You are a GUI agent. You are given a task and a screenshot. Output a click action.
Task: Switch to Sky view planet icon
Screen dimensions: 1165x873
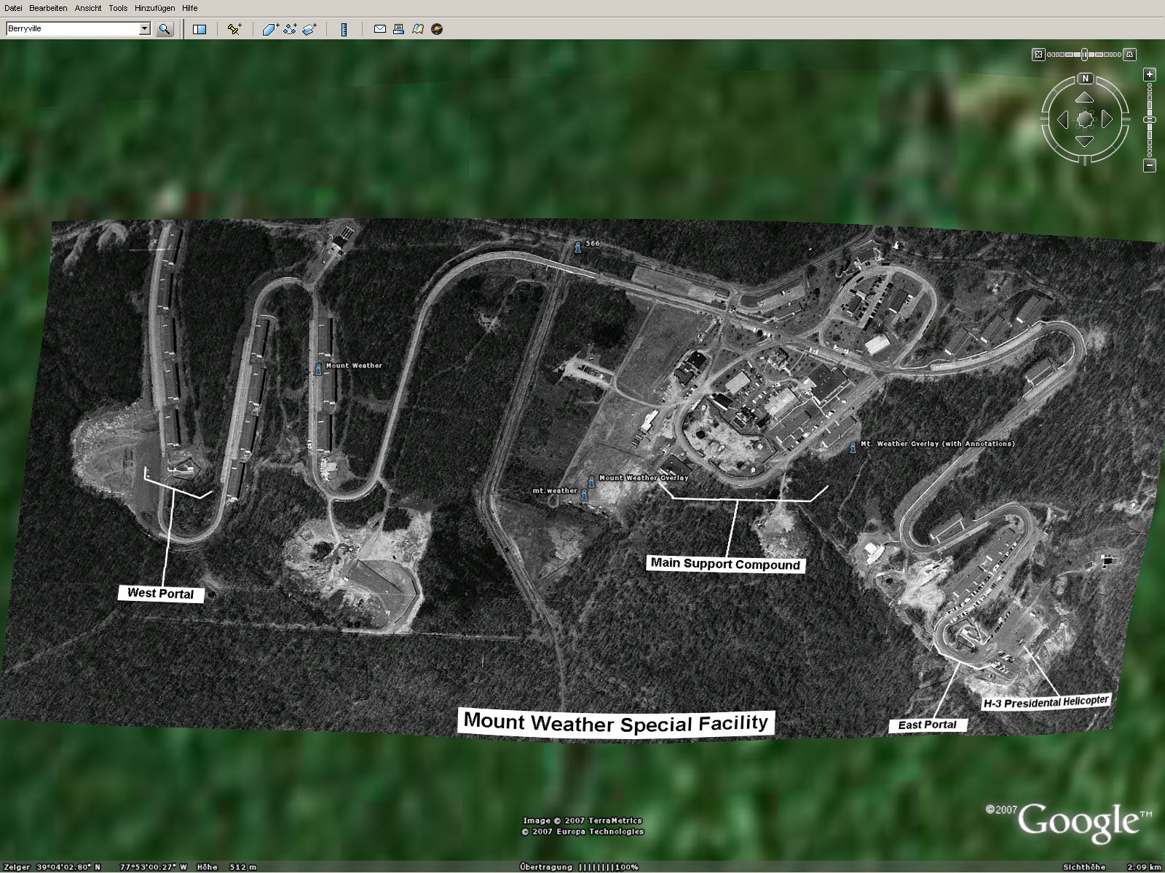pyautogui.click(x=437, y=29)
